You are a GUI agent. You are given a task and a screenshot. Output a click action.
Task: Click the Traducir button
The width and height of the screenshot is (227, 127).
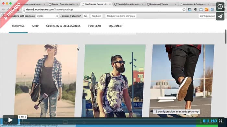coord(96,16)
